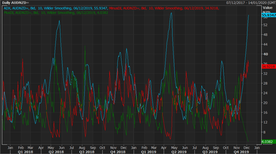
Task: Click the Q4 2018 quarter label
Action: (118, 152)
